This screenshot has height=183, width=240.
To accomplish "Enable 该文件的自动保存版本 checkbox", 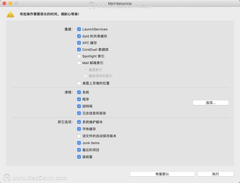I will pos(79,136).
